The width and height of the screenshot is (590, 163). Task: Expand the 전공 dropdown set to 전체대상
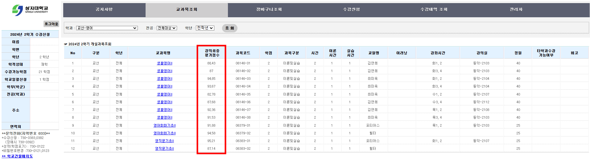(x=167, y=28)
